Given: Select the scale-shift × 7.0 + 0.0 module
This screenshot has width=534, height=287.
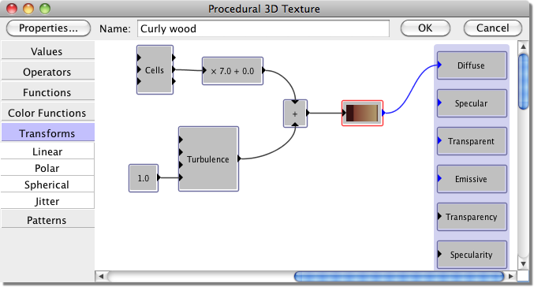Looking at the screenshot, I should (233, 71).
